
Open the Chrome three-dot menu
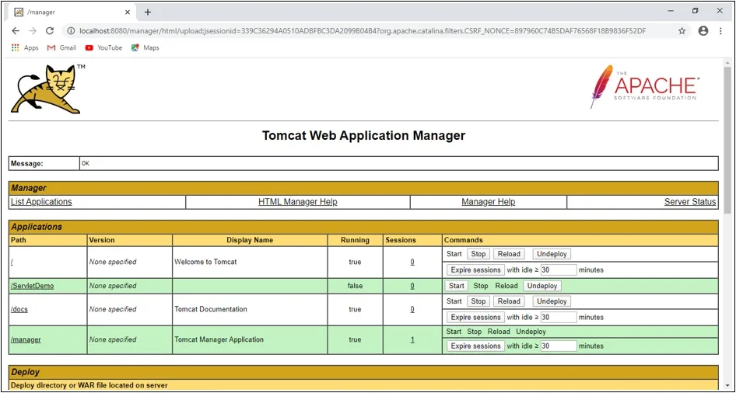721,31
